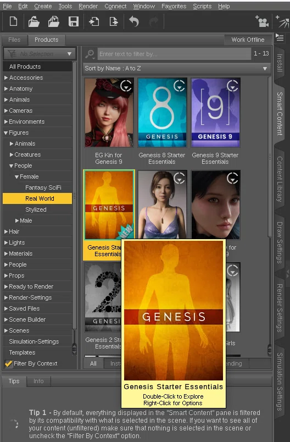Select All Products in category list

tap(37, 67)
